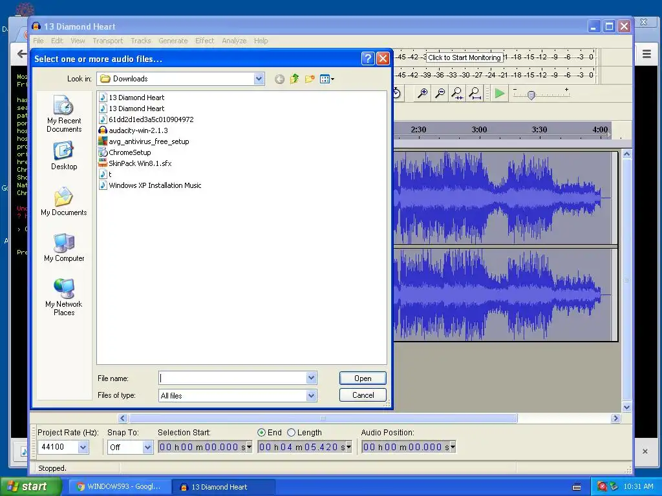Click the Cancel button
The image size is (662, 496).
click(x=363, y=395)
